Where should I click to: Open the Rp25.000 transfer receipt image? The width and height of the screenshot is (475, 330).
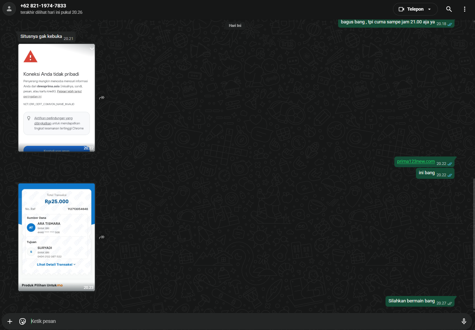[57, 237]
